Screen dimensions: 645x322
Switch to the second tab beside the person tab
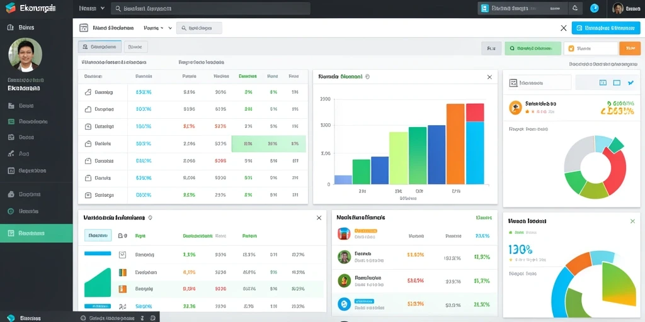tap(135, 47)
